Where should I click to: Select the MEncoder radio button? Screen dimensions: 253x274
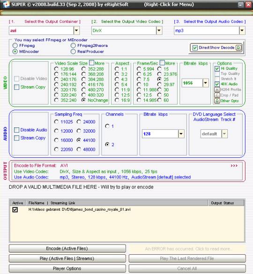coord(15,52)
